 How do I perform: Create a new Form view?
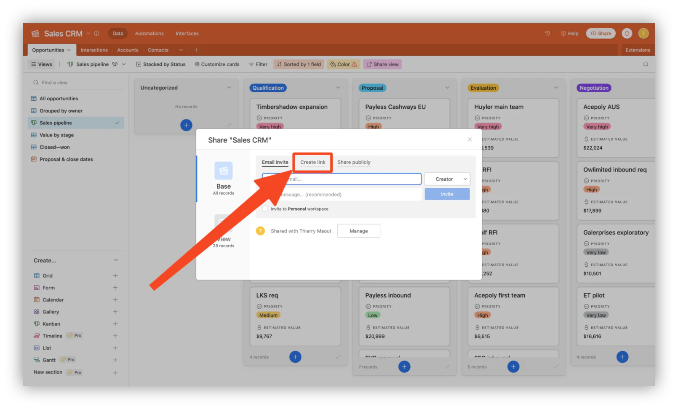pyautogui.click(x=115, y=288)
